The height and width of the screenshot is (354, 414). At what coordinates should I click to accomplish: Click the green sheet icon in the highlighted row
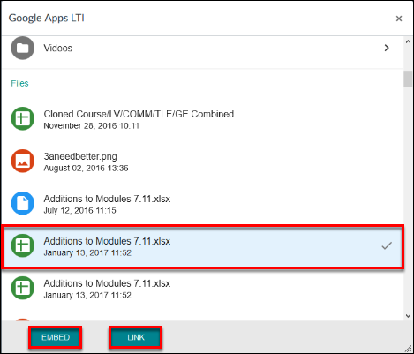(23, 245)
